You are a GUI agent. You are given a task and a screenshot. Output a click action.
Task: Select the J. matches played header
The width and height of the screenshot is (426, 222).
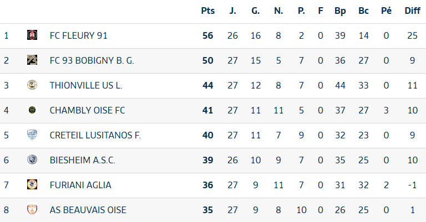(x=232, y=11)
